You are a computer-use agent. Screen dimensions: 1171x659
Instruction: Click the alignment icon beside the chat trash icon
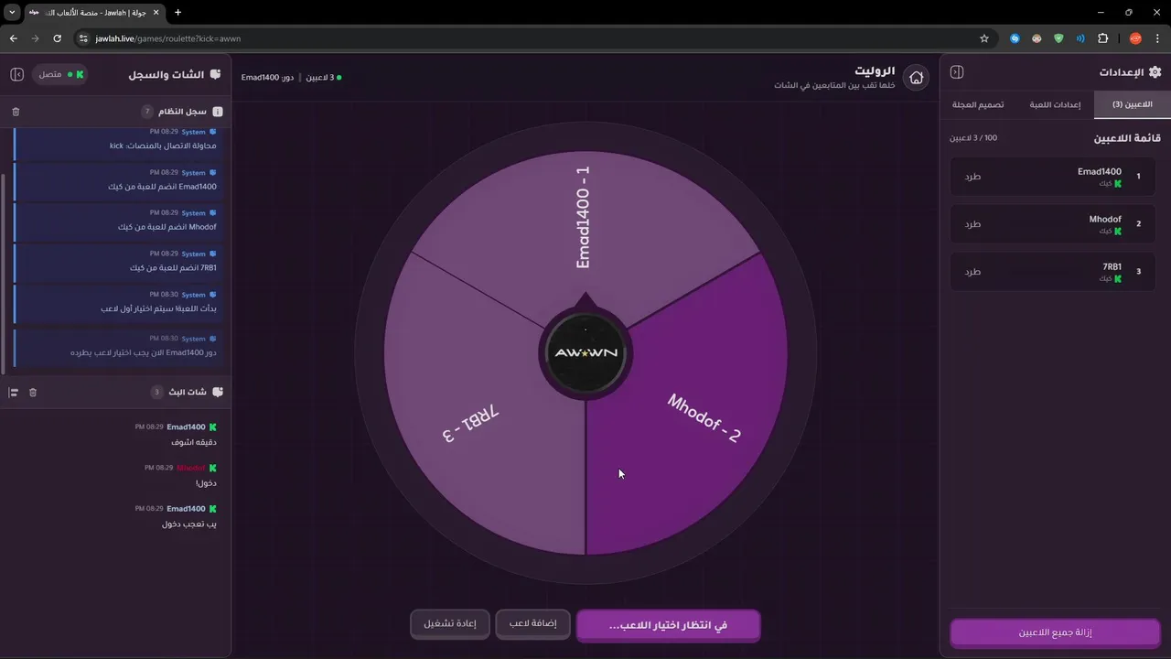14,392
